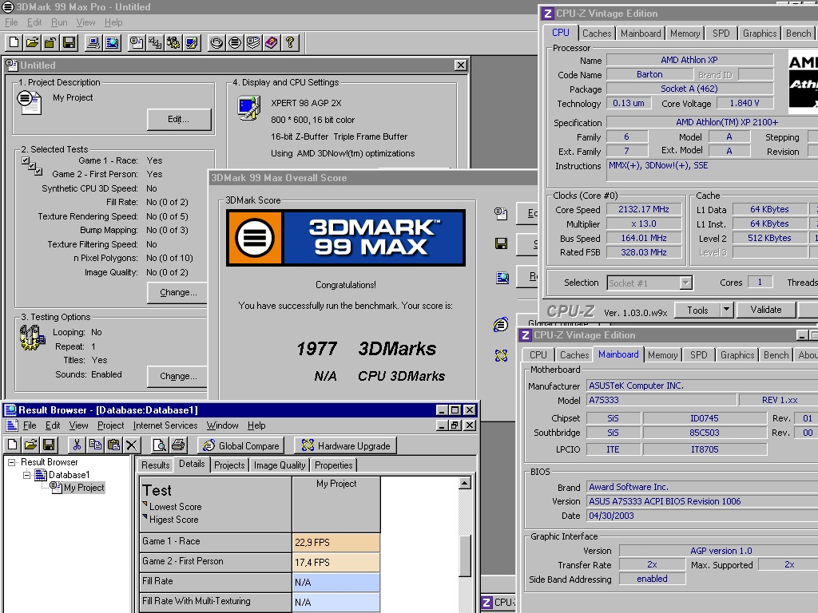Click the selected tests checkmarks icon in 3DMark toolbar
The width and height of the screenshot is (818, 613).
tap(155, 43)
